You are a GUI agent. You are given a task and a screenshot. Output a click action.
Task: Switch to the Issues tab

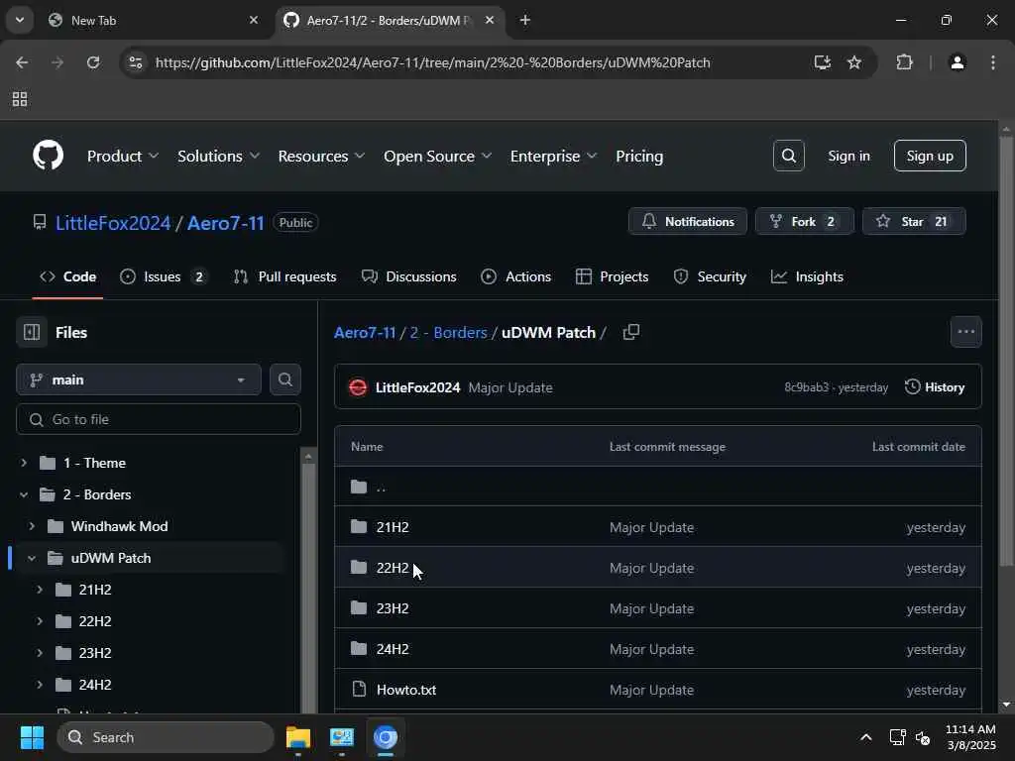click(x=164, y=276)
